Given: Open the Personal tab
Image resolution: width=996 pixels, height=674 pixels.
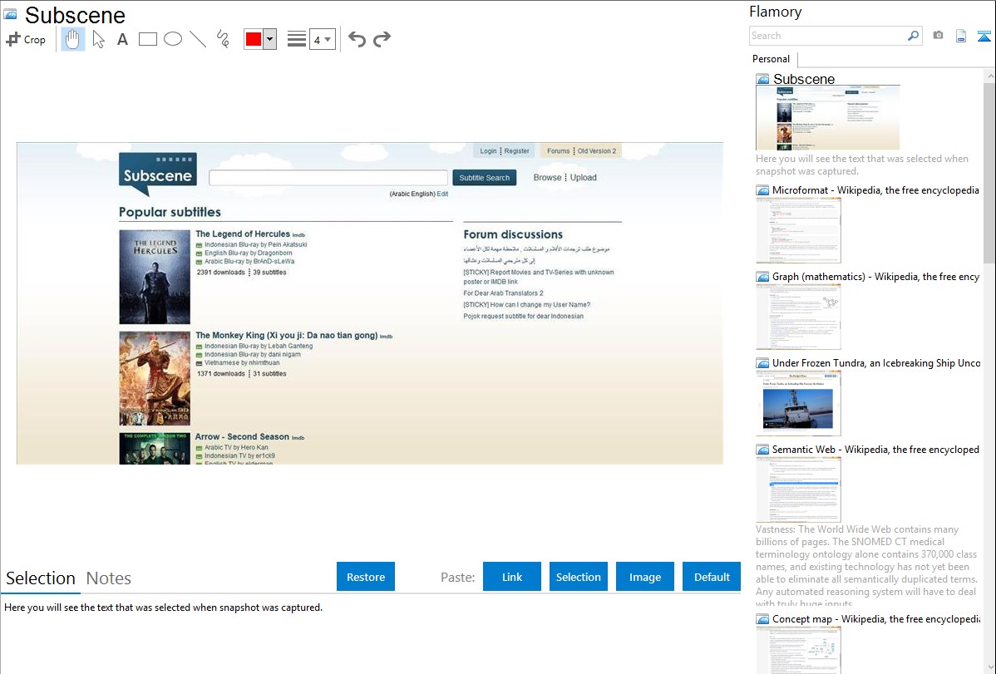Looking at the screenshot, I should coord(771,59).
